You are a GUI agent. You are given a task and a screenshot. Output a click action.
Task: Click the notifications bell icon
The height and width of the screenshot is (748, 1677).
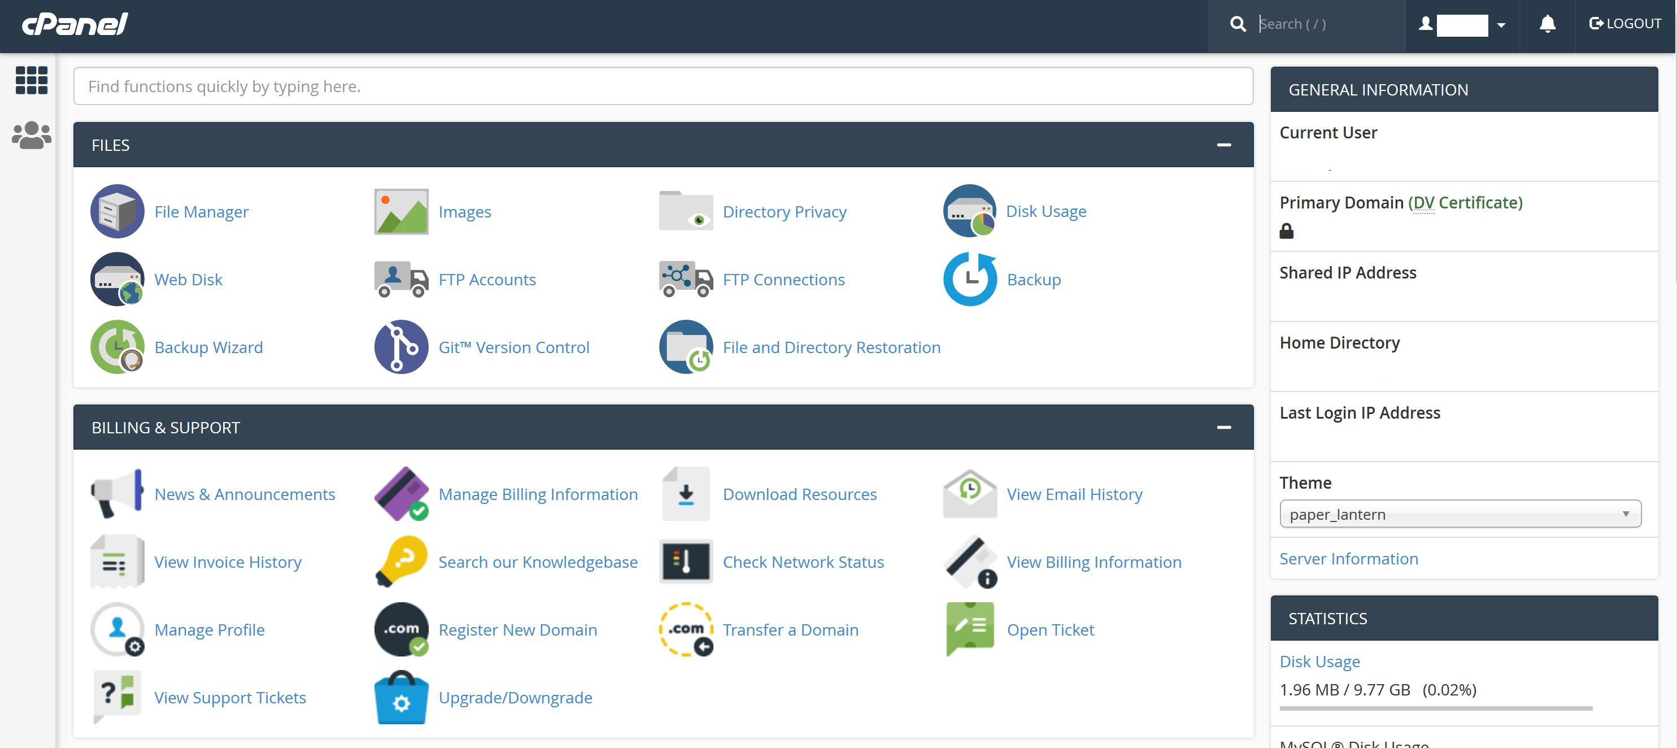[x=1547, y=24]
